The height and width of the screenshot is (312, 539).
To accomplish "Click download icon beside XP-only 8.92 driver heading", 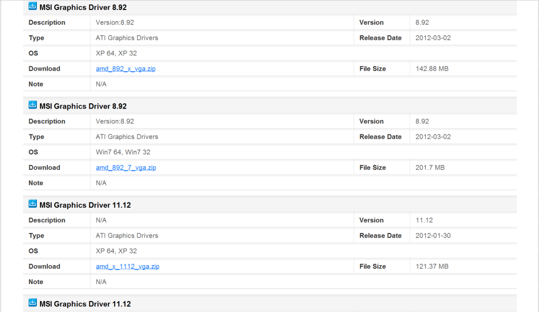I will pyautogui.click(x=33, y=6).
